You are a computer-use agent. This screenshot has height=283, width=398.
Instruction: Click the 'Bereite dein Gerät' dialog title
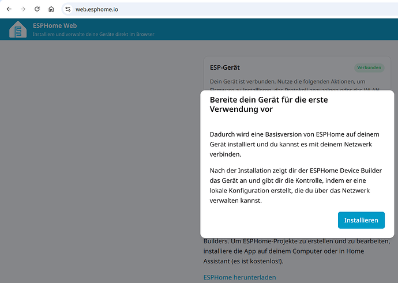point(269,104)
